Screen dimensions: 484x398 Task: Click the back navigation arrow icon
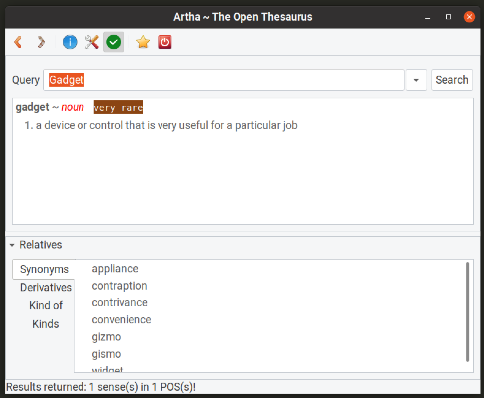click(18, 42)
